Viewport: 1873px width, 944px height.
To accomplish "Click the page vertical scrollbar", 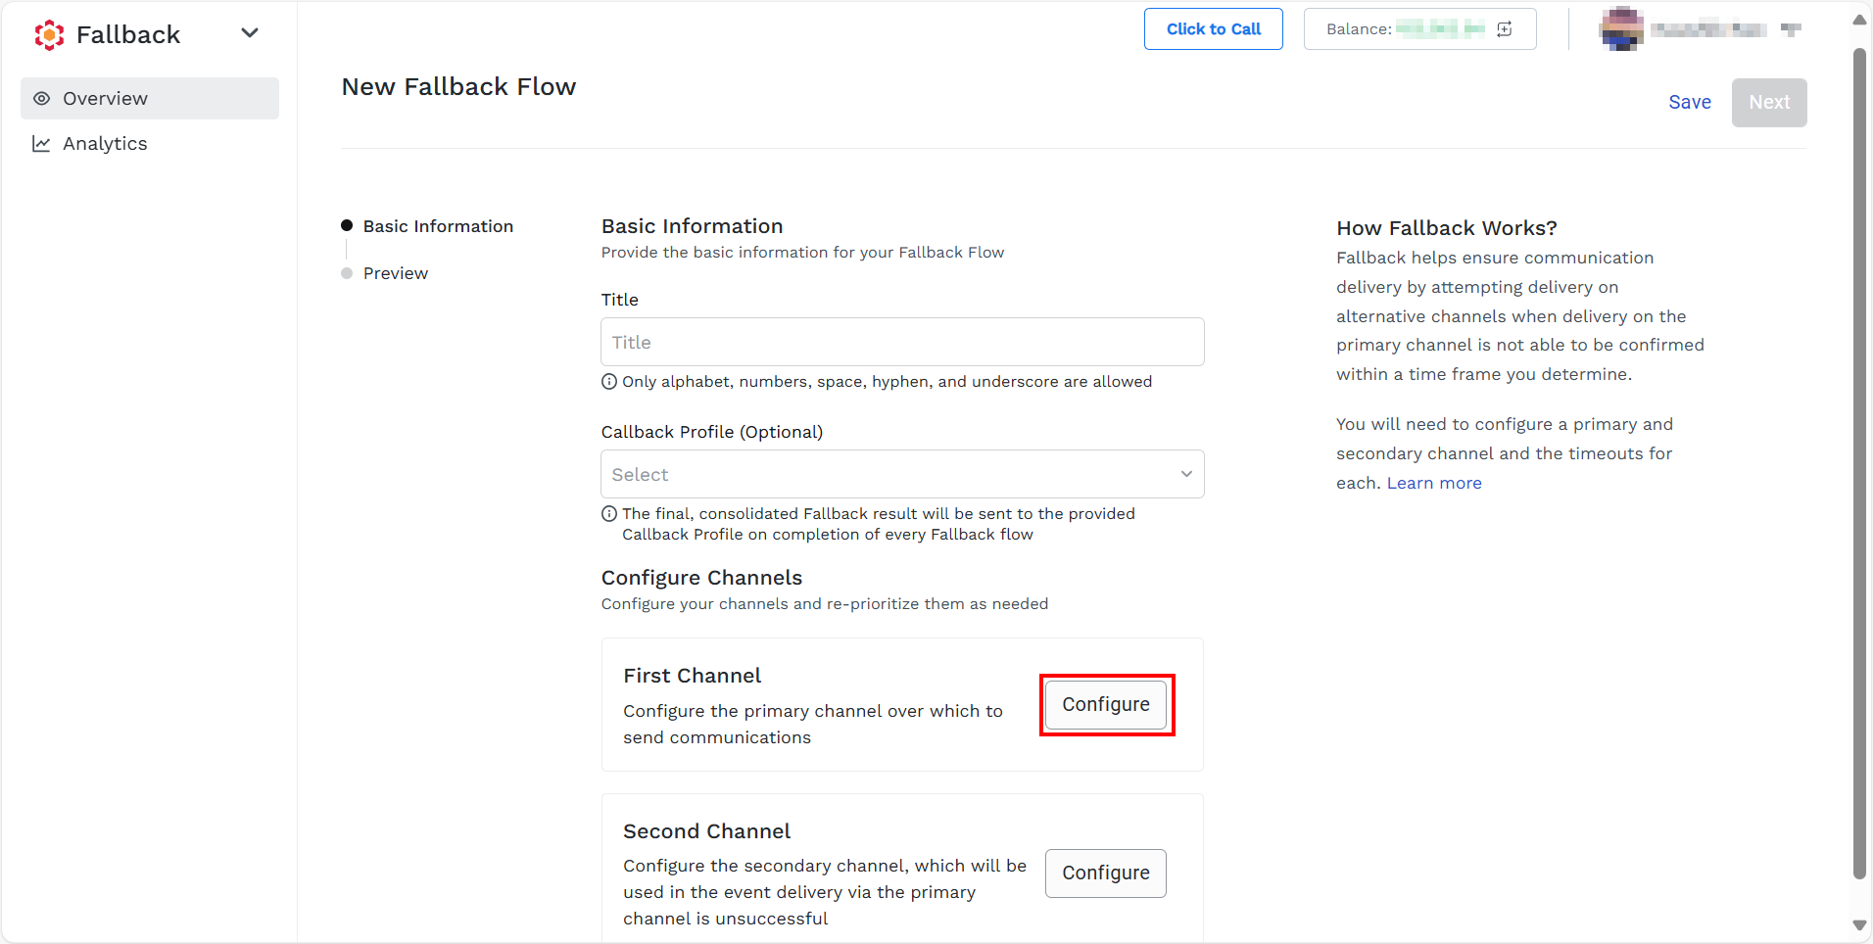I will (1859, 463).
